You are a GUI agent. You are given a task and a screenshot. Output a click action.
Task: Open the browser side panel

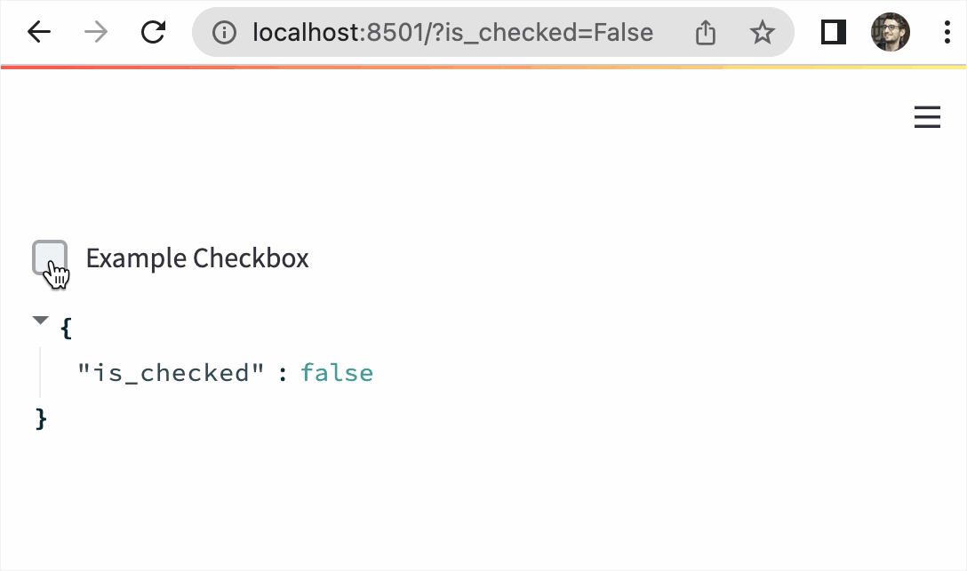pos(833,33)
